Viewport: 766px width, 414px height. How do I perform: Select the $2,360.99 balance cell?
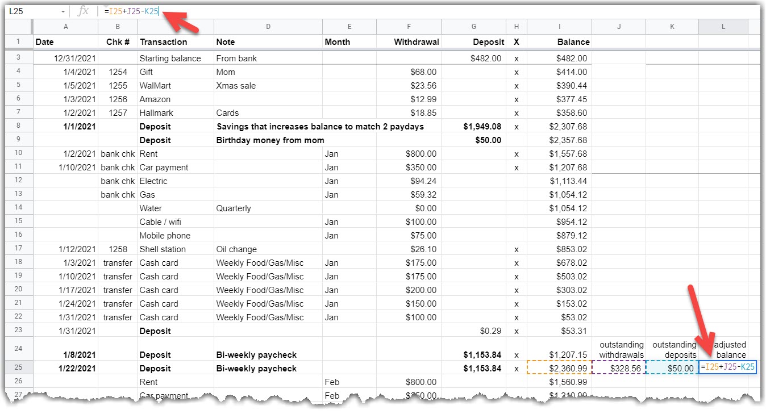pos(559,368)
